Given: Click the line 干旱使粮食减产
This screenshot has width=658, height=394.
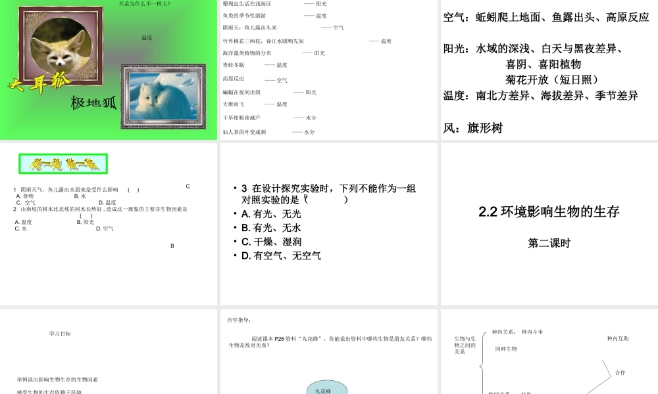Looking at the screenshot, I should pos(241,118).
